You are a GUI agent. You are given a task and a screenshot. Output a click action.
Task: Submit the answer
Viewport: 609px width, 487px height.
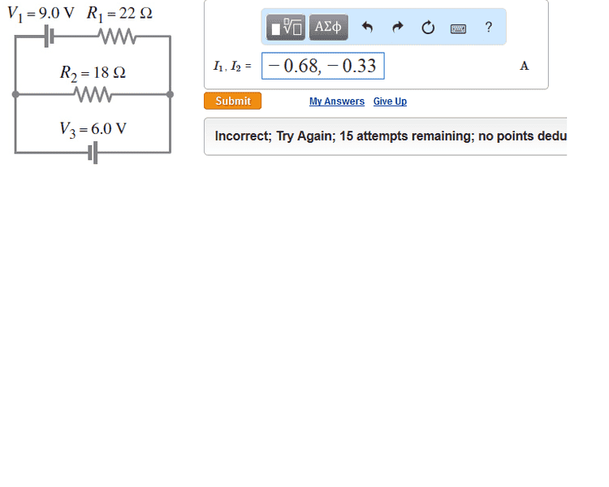(x=233, y=101)
